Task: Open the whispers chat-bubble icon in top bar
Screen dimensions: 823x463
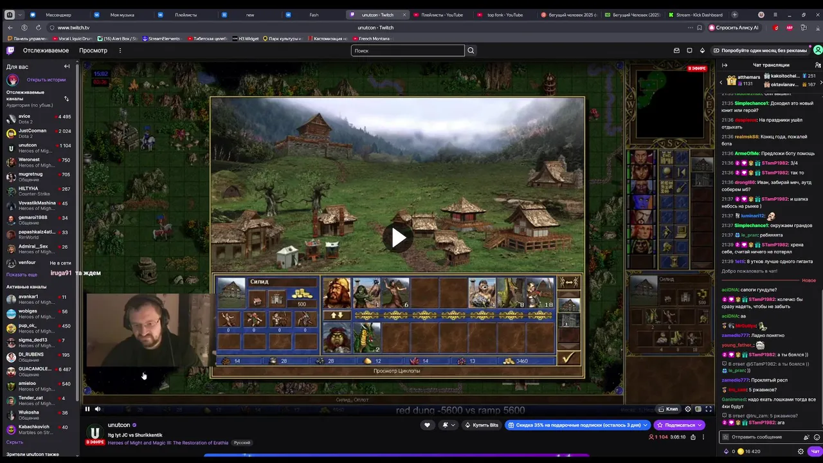Action: pyautogui.click(x=689, y=50)
